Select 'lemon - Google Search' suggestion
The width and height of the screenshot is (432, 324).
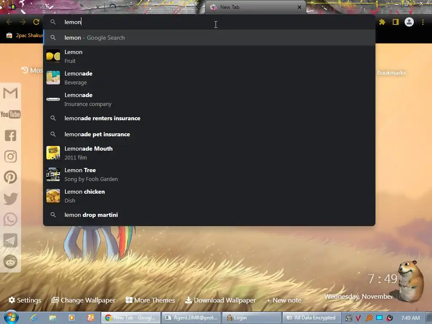tap(209, 38)
